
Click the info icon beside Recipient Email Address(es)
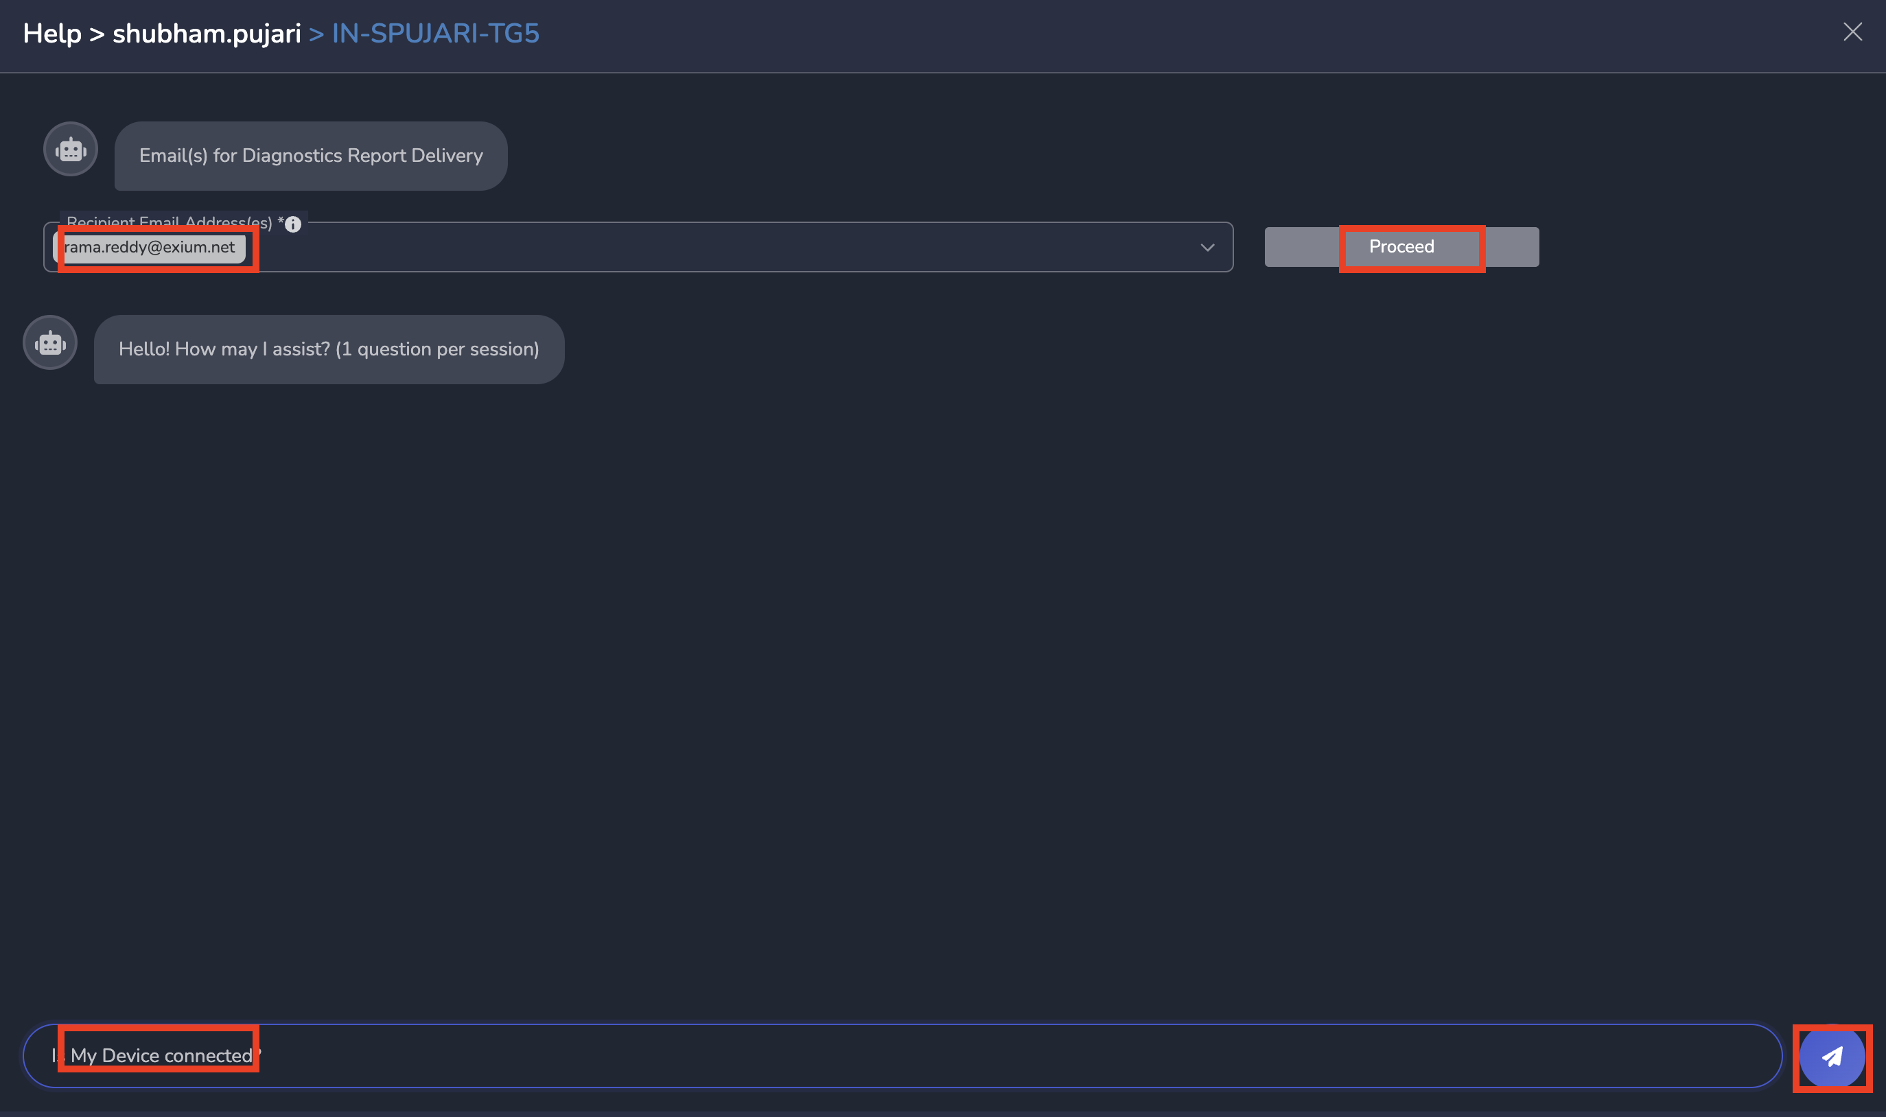(293, 224)
